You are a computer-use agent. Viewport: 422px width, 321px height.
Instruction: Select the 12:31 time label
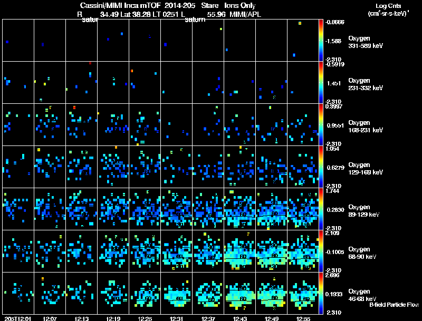point(177,318)
